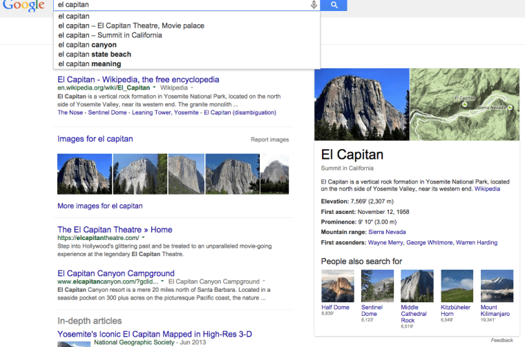525x347 pixels.
Task: Click the knowledge panel El Capitan photo
Action: click(361, 104)
